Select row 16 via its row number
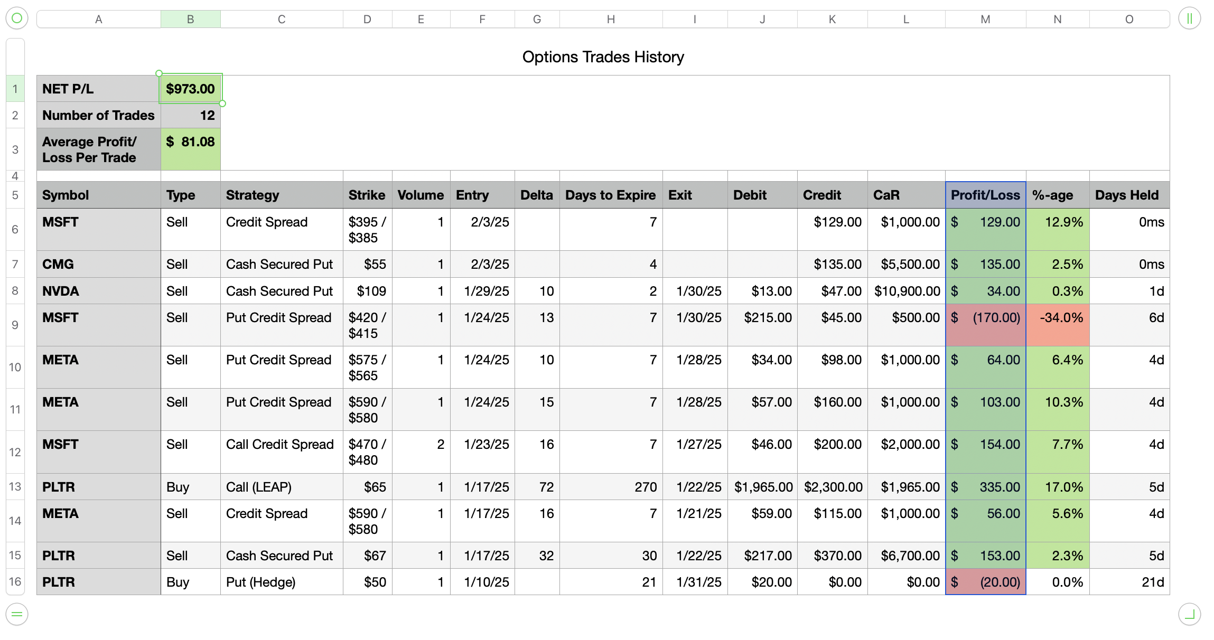This screenshot has width=1214, height=640. pyautogui.click(x=15, y=581)
